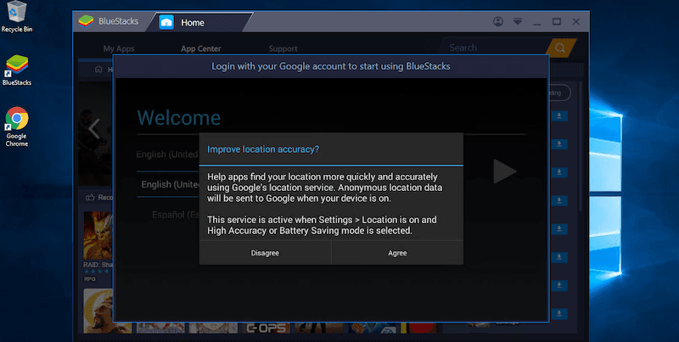Open the App Center tab
This screenshot has width=679, height=342.
[x=201, y=49]
